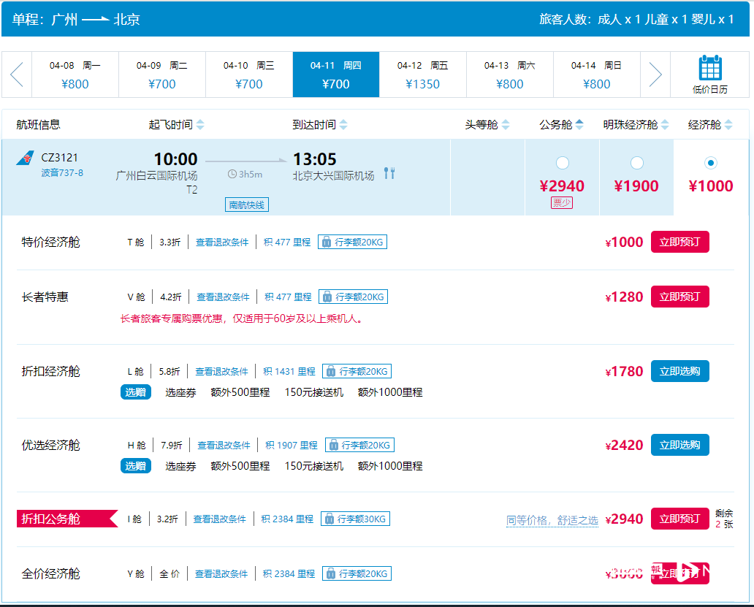The width and height of the screenshot is (754, 607).
Task: Open 查看退改条件 for 优选经济舱
Action: click(x=224, y=446)
